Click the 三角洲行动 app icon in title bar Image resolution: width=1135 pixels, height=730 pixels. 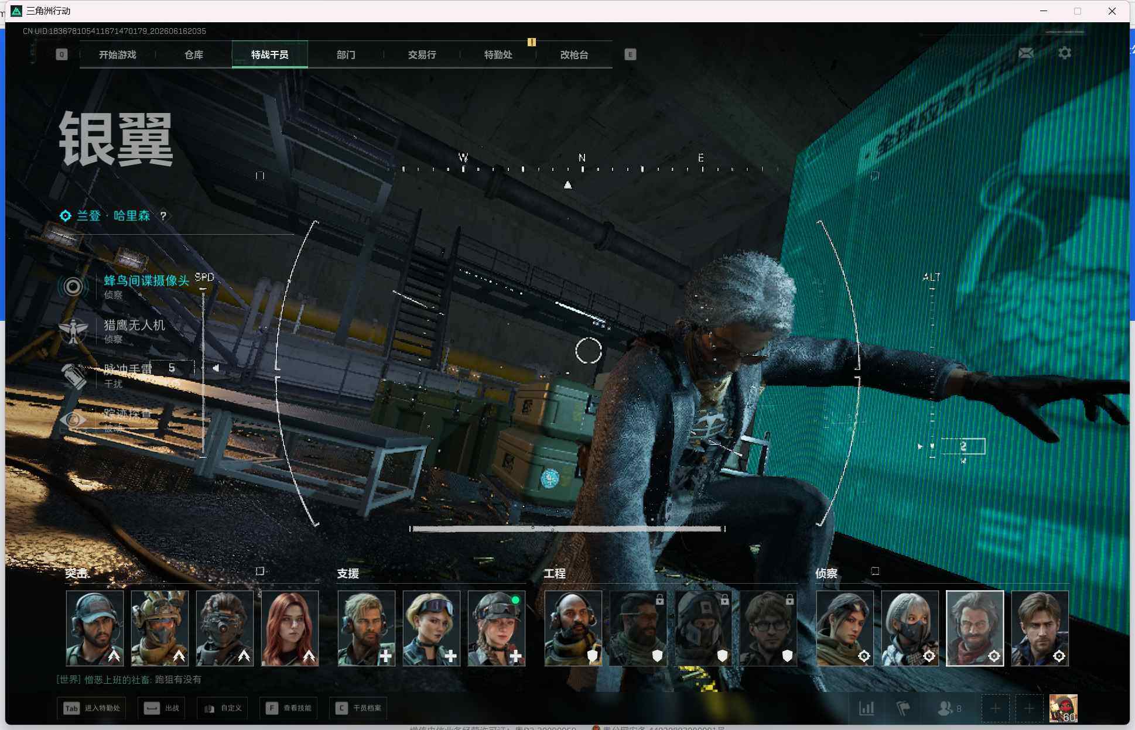(17, 11)
